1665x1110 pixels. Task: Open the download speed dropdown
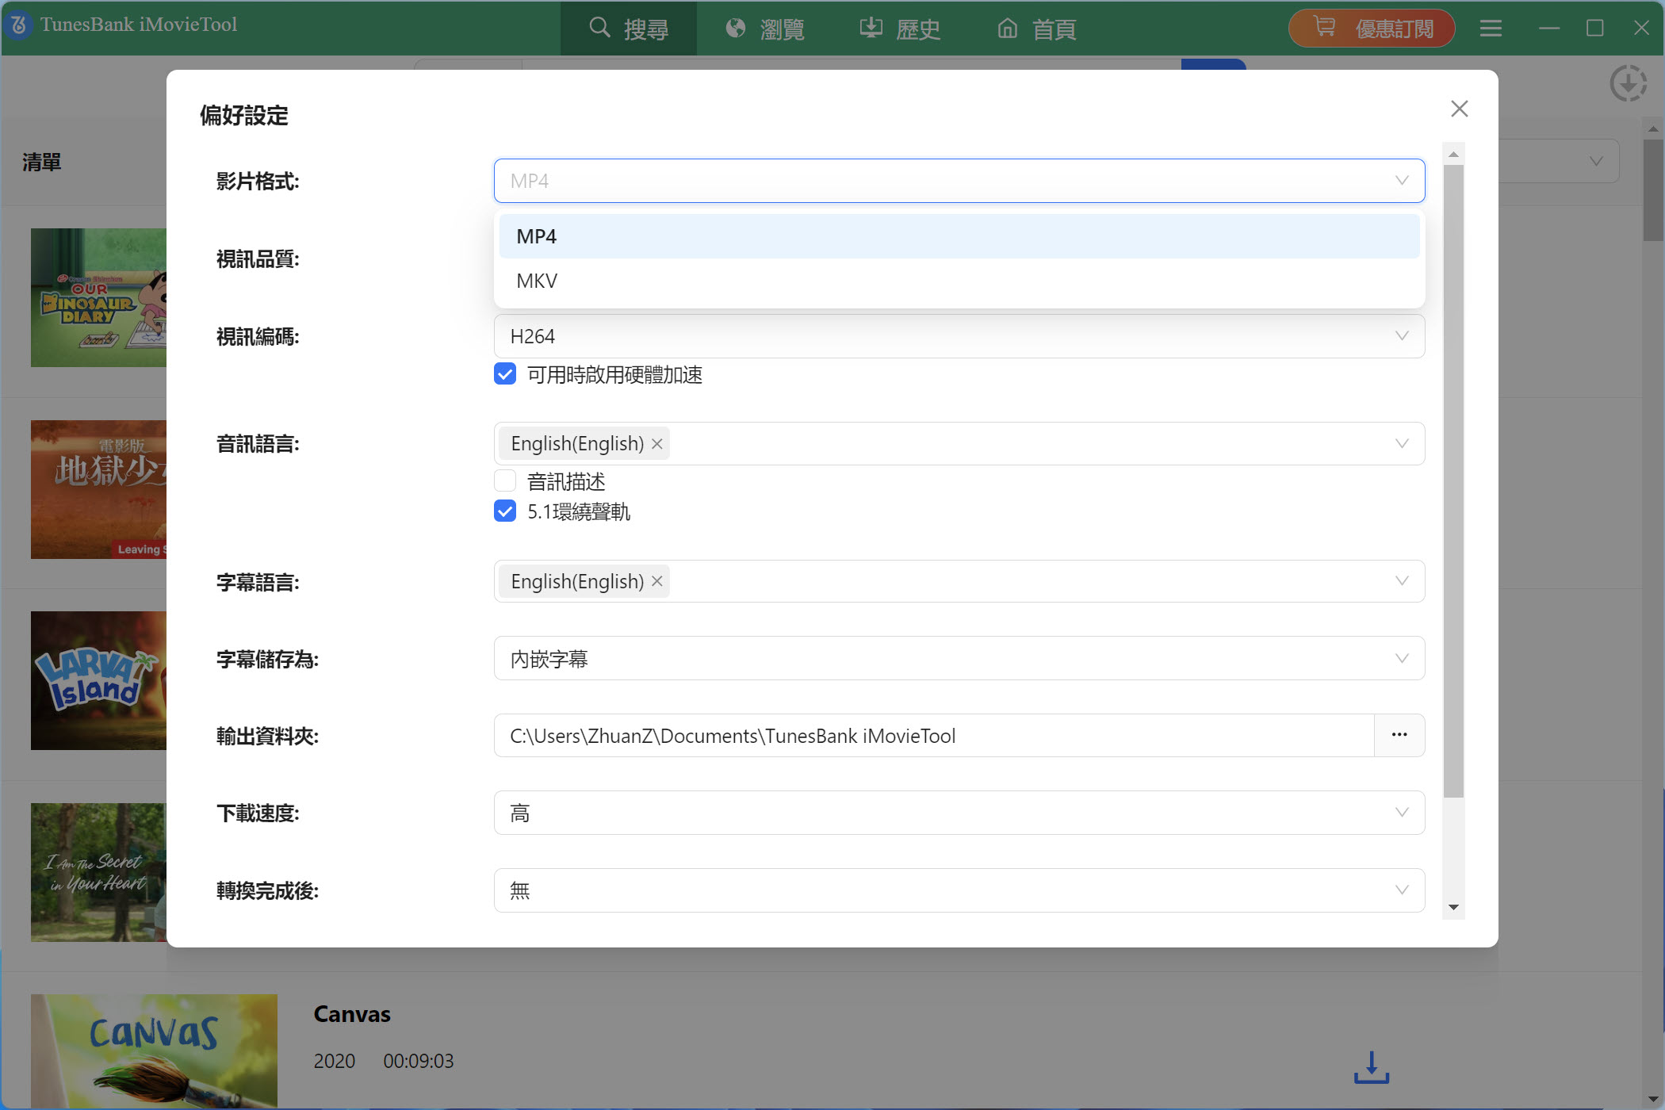click(959, 813)
